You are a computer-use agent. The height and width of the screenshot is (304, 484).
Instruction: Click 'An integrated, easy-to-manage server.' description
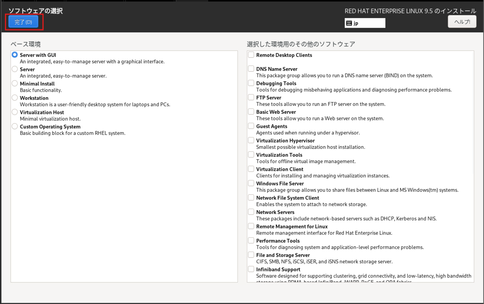pos(63,76)
